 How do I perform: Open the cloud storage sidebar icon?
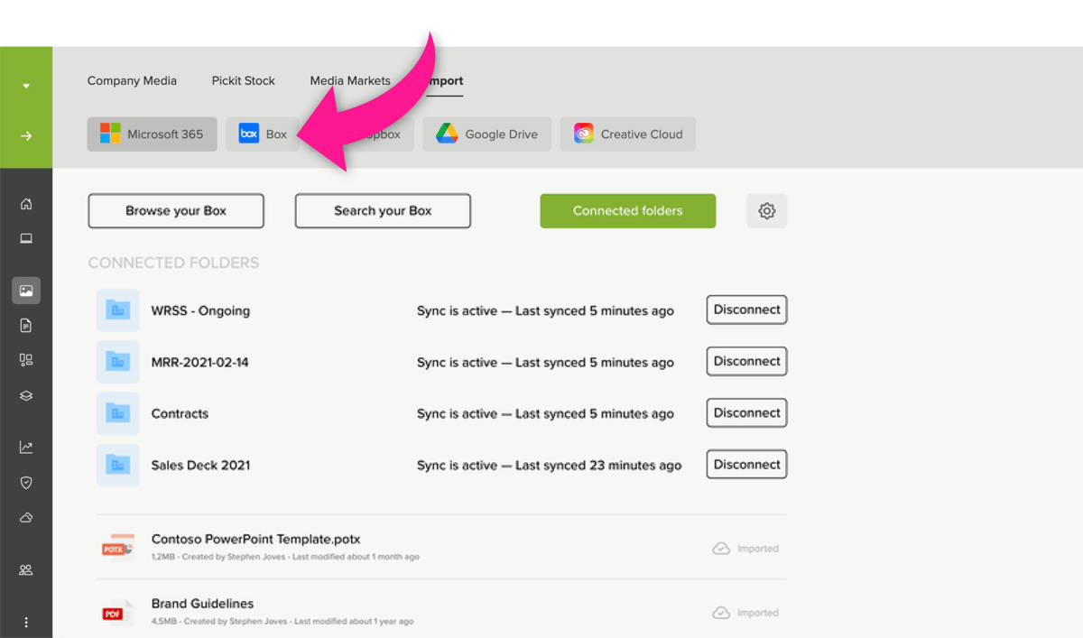click(x=26, y=517)
